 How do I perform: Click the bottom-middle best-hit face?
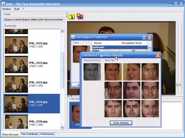131,108
